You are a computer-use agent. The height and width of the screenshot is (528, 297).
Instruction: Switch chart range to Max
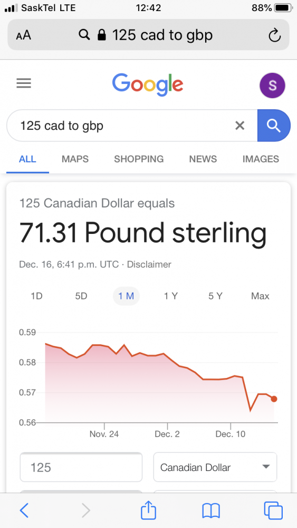260,296
